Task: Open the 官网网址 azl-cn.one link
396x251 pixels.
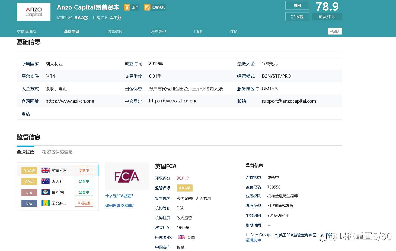Action: 70,101
